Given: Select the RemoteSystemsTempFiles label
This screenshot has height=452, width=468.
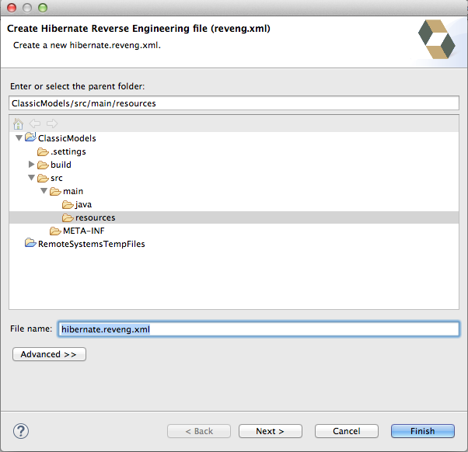Looking at the screenshot, I should tap(92, 244).
